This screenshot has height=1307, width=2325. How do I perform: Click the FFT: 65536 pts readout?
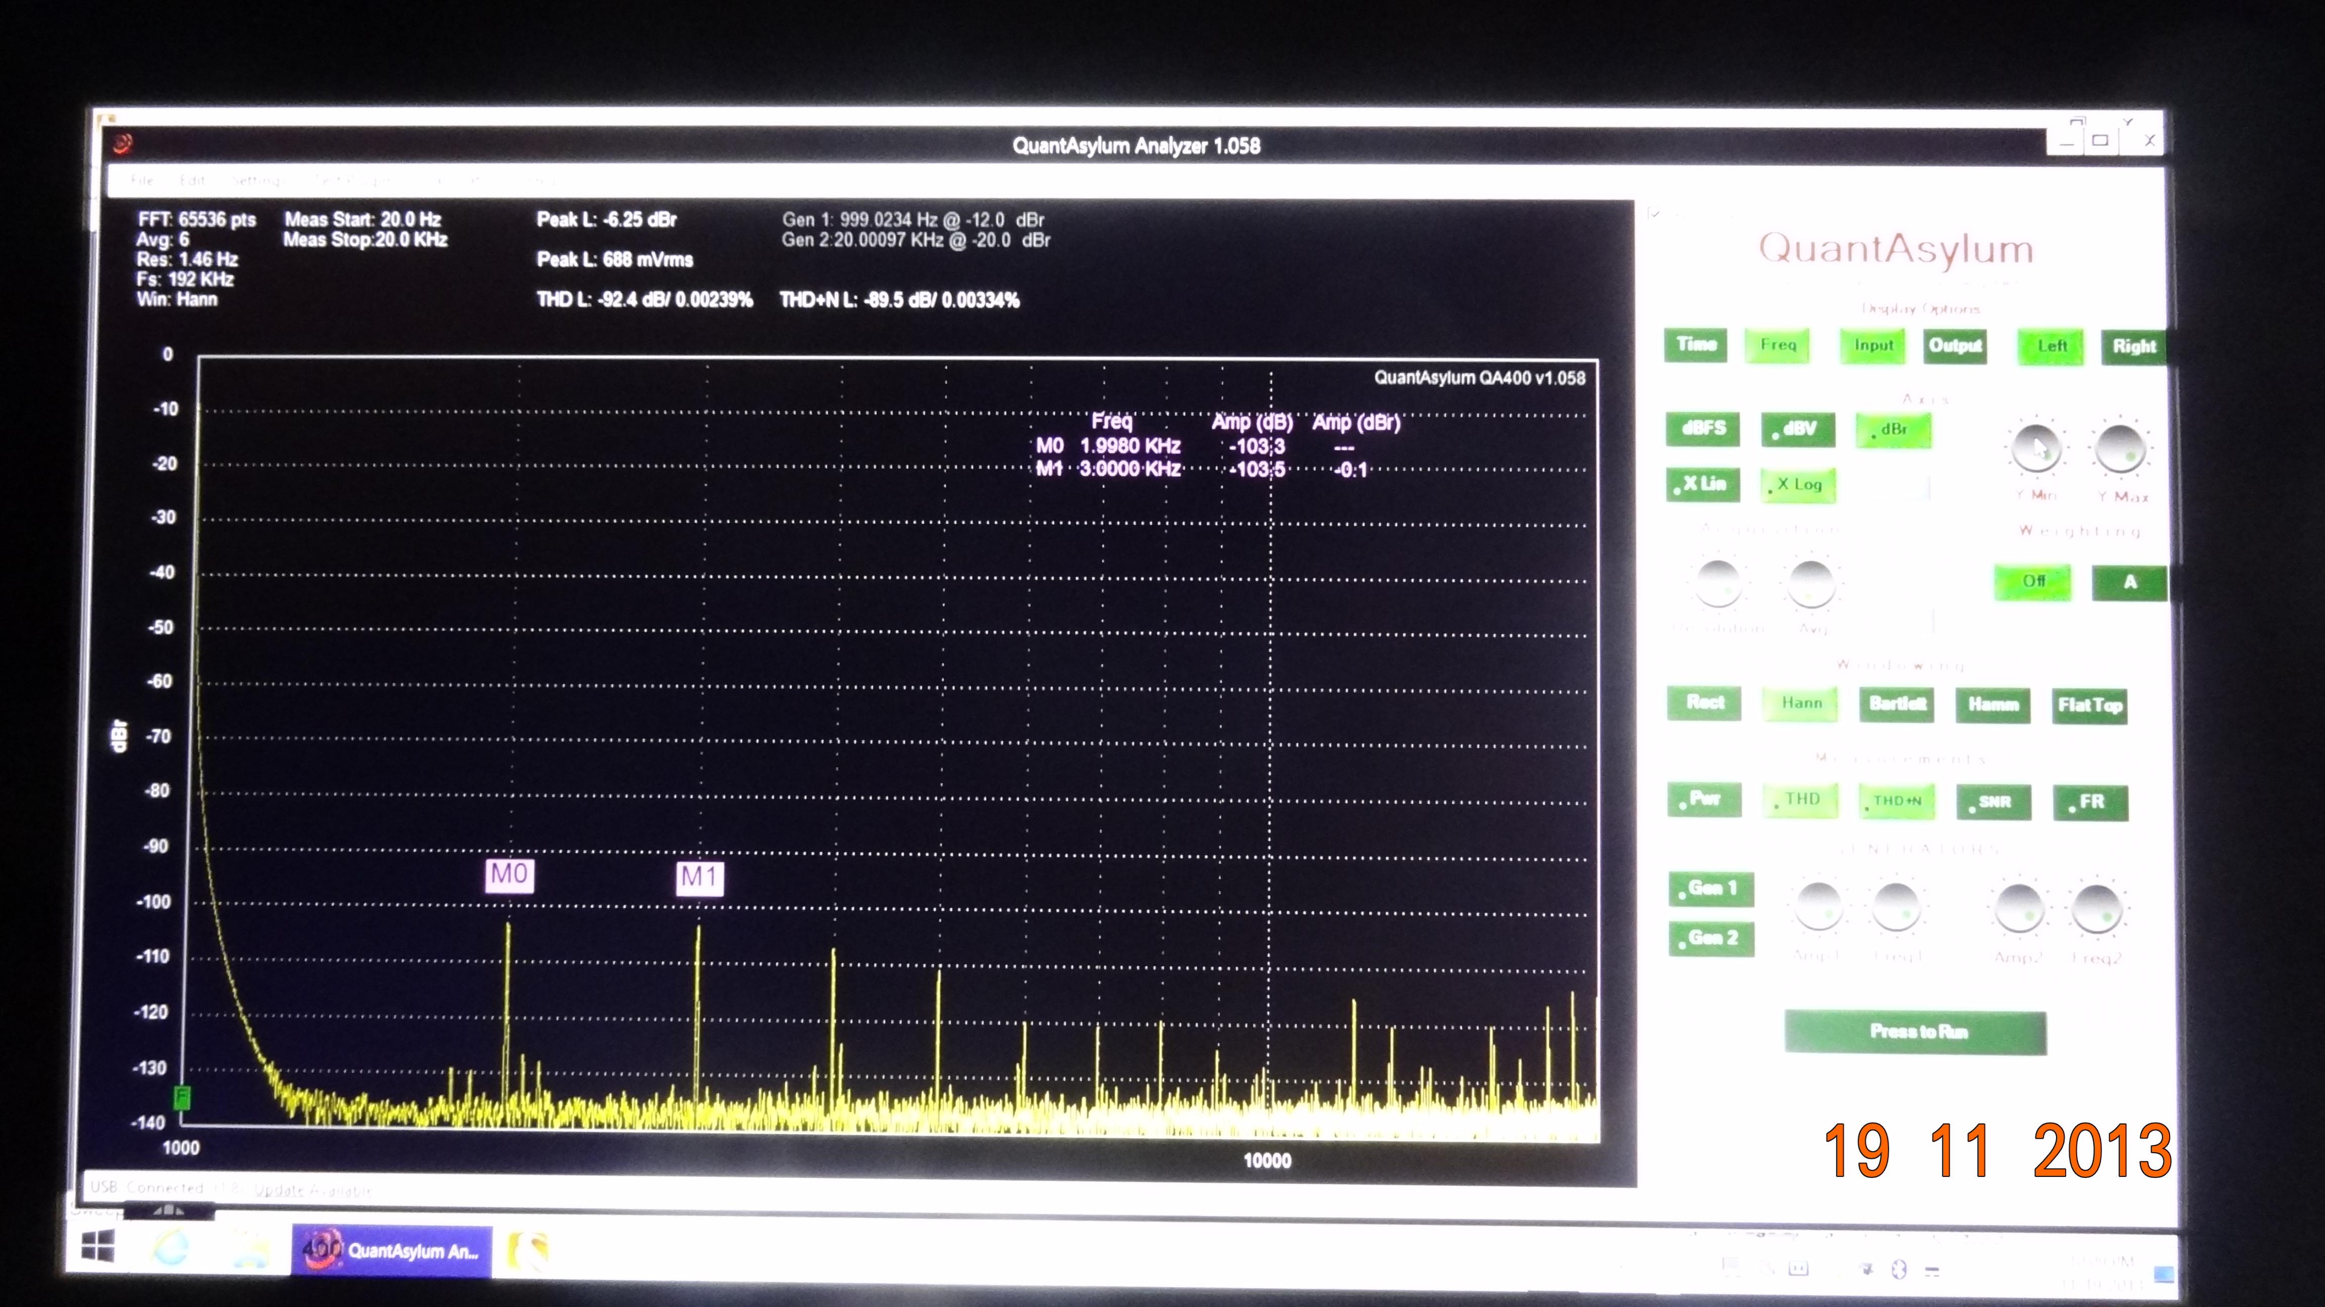[x=197, y=219]
